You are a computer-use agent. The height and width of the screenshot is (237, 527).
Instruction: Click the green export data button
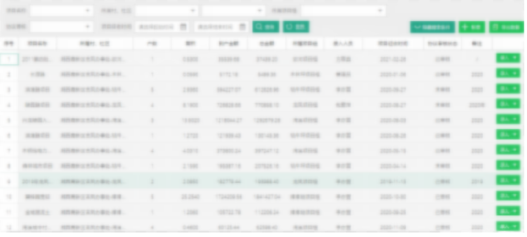pyautogui.click(x=506, y=27)
